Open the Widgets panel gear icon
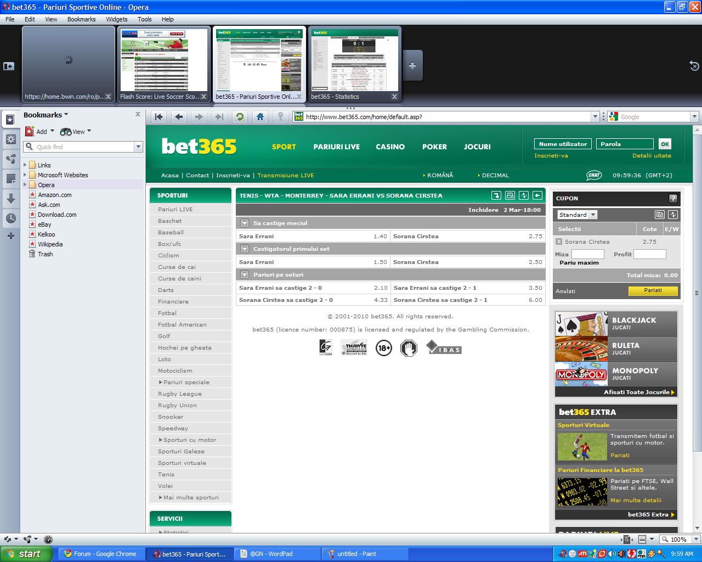This screenshot has height=562, width=702. click(x=10, y=139)
